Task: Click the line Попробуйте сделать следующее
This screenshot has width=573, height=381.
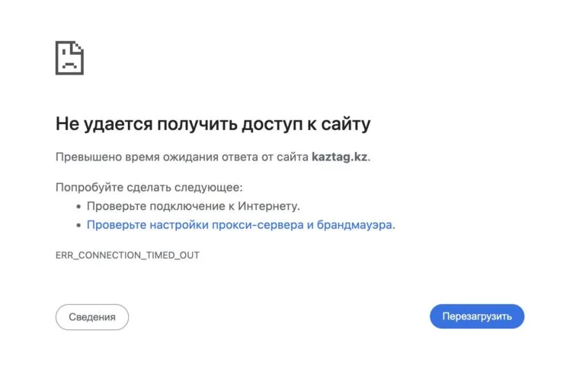Action: pyautogui.click(x=149, y=187)
